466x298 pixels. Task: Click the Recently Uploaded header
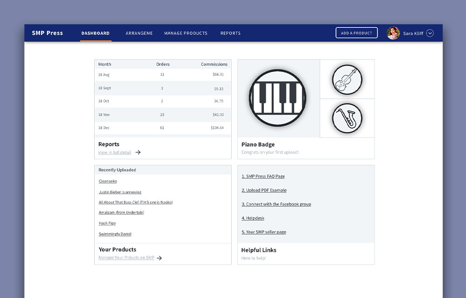click(117, 170)
